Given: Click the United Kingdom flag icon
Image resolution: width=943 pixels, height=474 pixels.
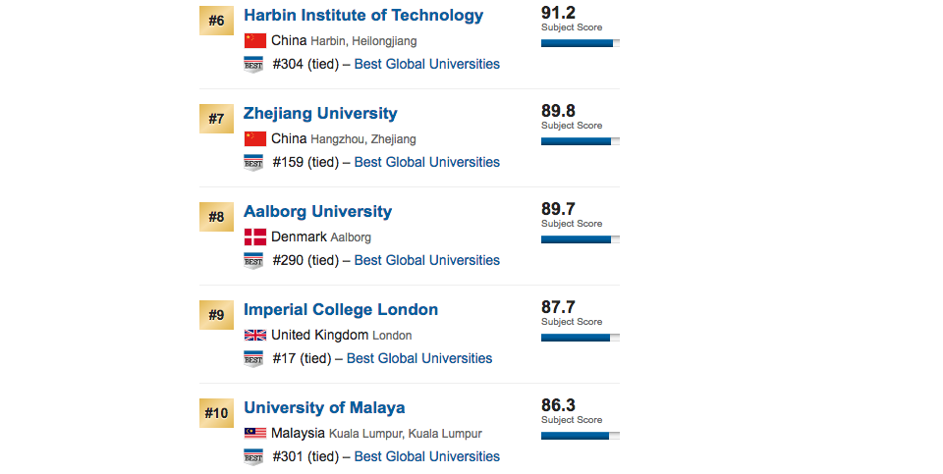Looking at the screenshot, I should (x=255, y=336).
